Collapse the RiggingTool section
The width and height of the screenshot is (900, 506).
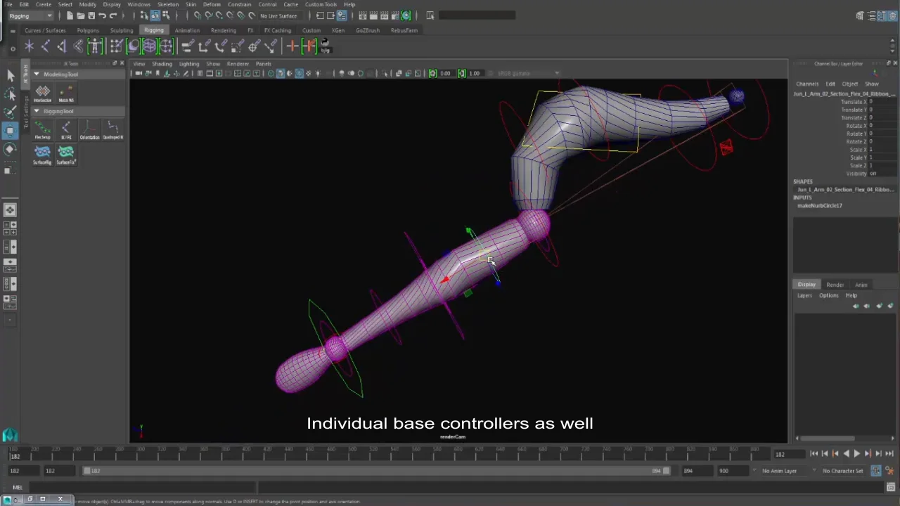click(x=37, y=111)
